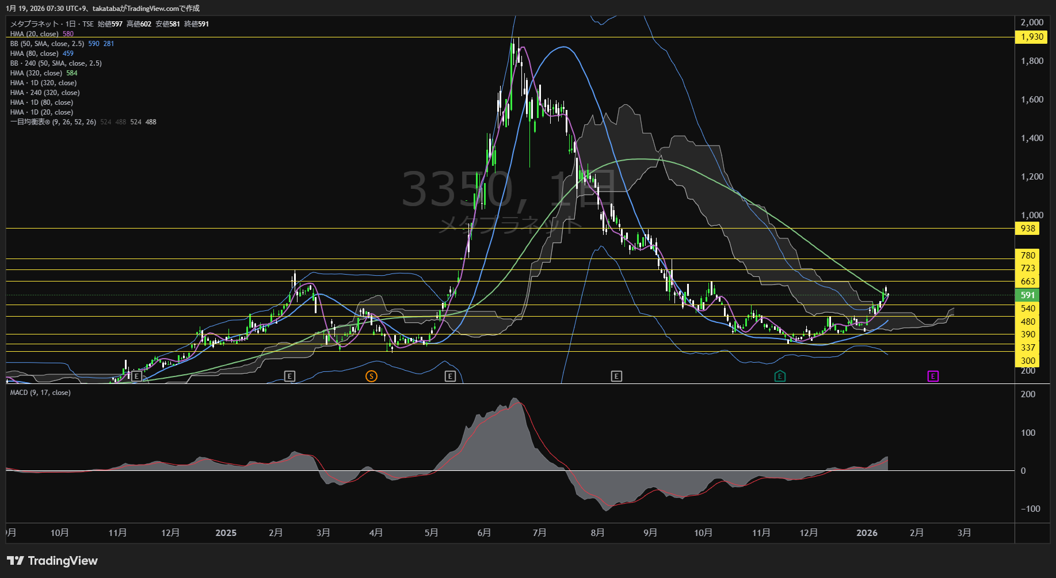
Task: Click the magenta E marker in February 2026
Action: click(x=933, y=376)
